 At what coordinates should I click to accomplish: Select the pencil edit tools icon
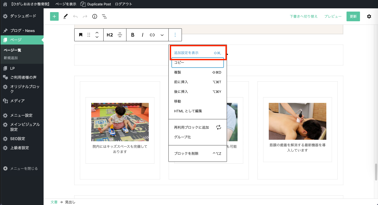tap(65, 16)
